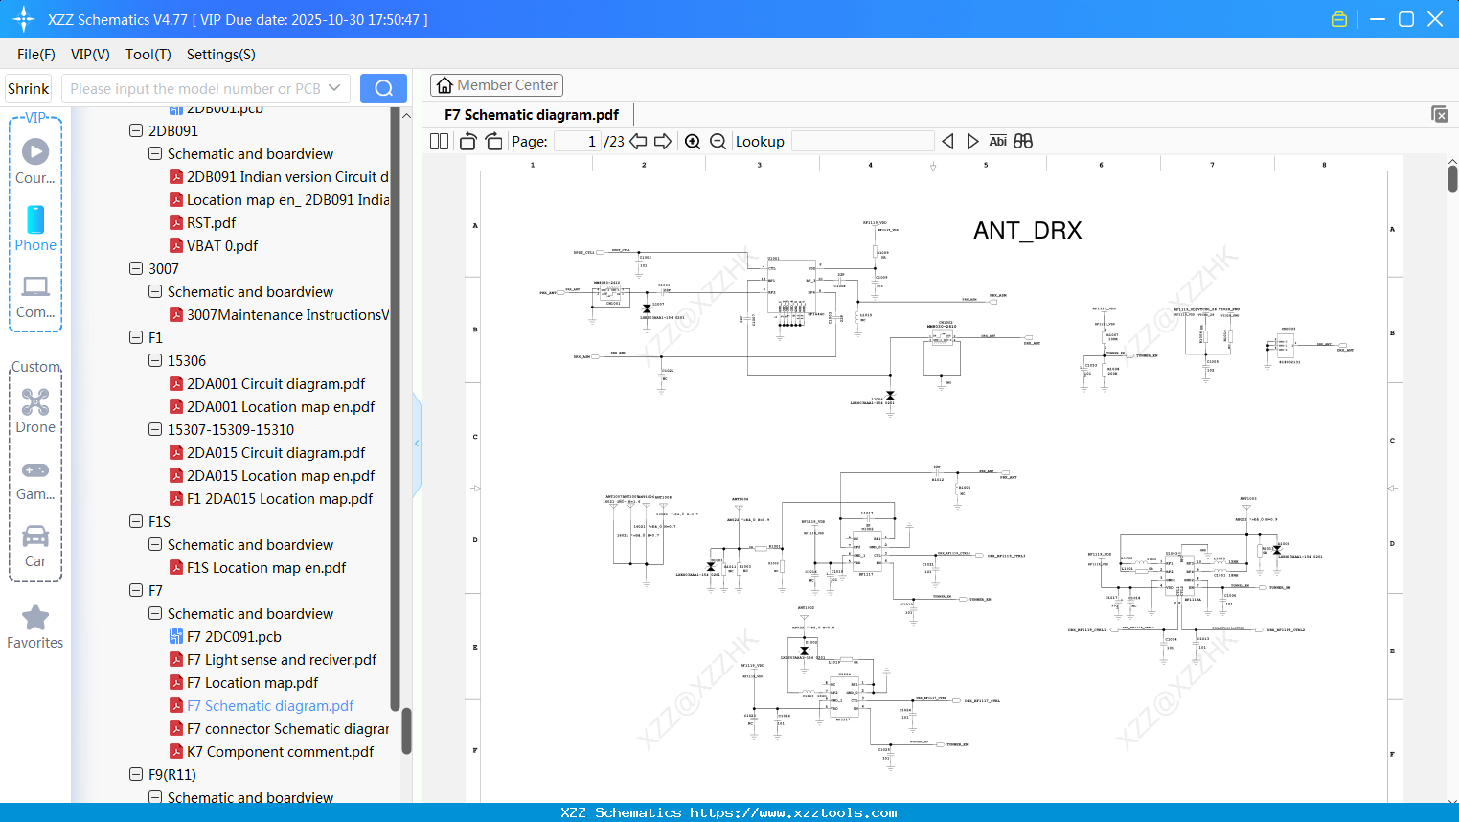The image size is (1459, 822).
Task: Open the Drone category in sidebar
Action: pos(35,411)
